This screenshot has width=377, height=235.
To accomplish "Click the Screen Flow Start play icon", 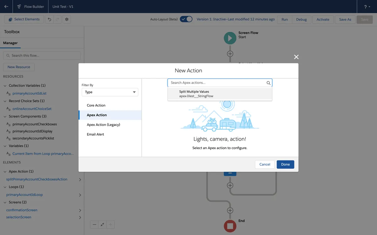I will 230,38.
